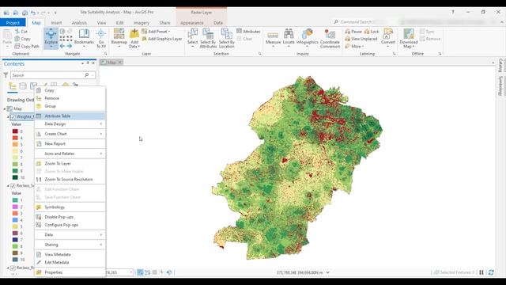This screenshot has width=506, height=285.
Task: Click View Unplaced labels button
Action: [x=361, y=39]
